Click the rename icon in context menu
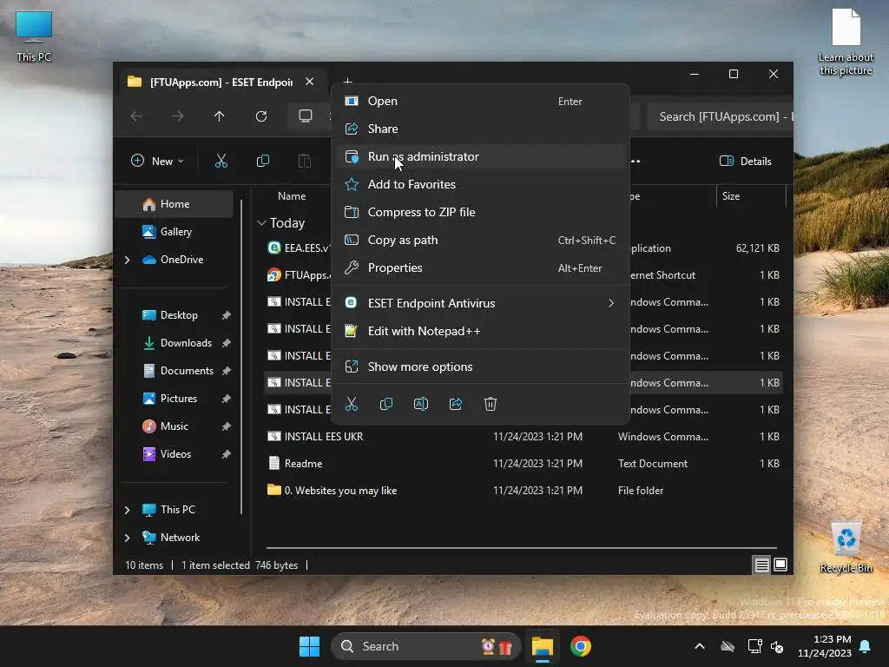The width and height of the screenshot is (889, 667). click(x=421, y=404)
